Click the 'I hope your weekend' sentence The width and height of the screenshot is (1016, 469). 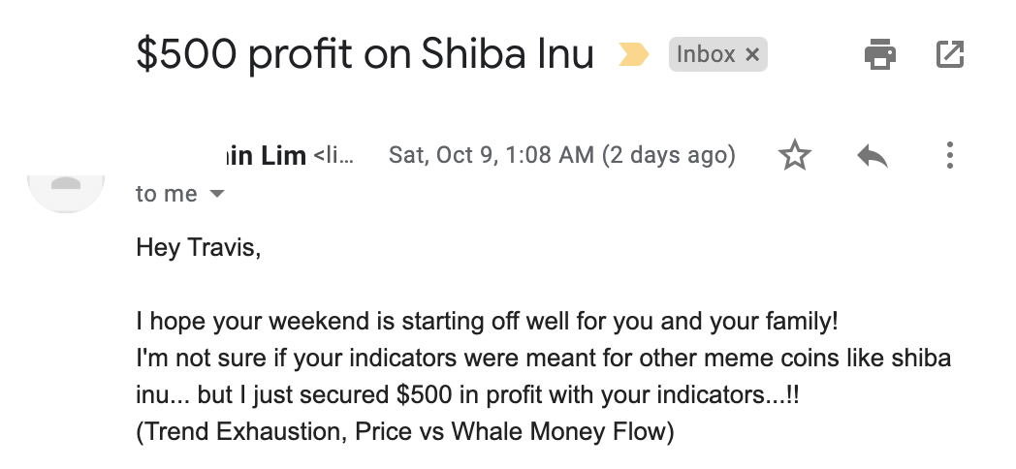[x=488, y=322]
